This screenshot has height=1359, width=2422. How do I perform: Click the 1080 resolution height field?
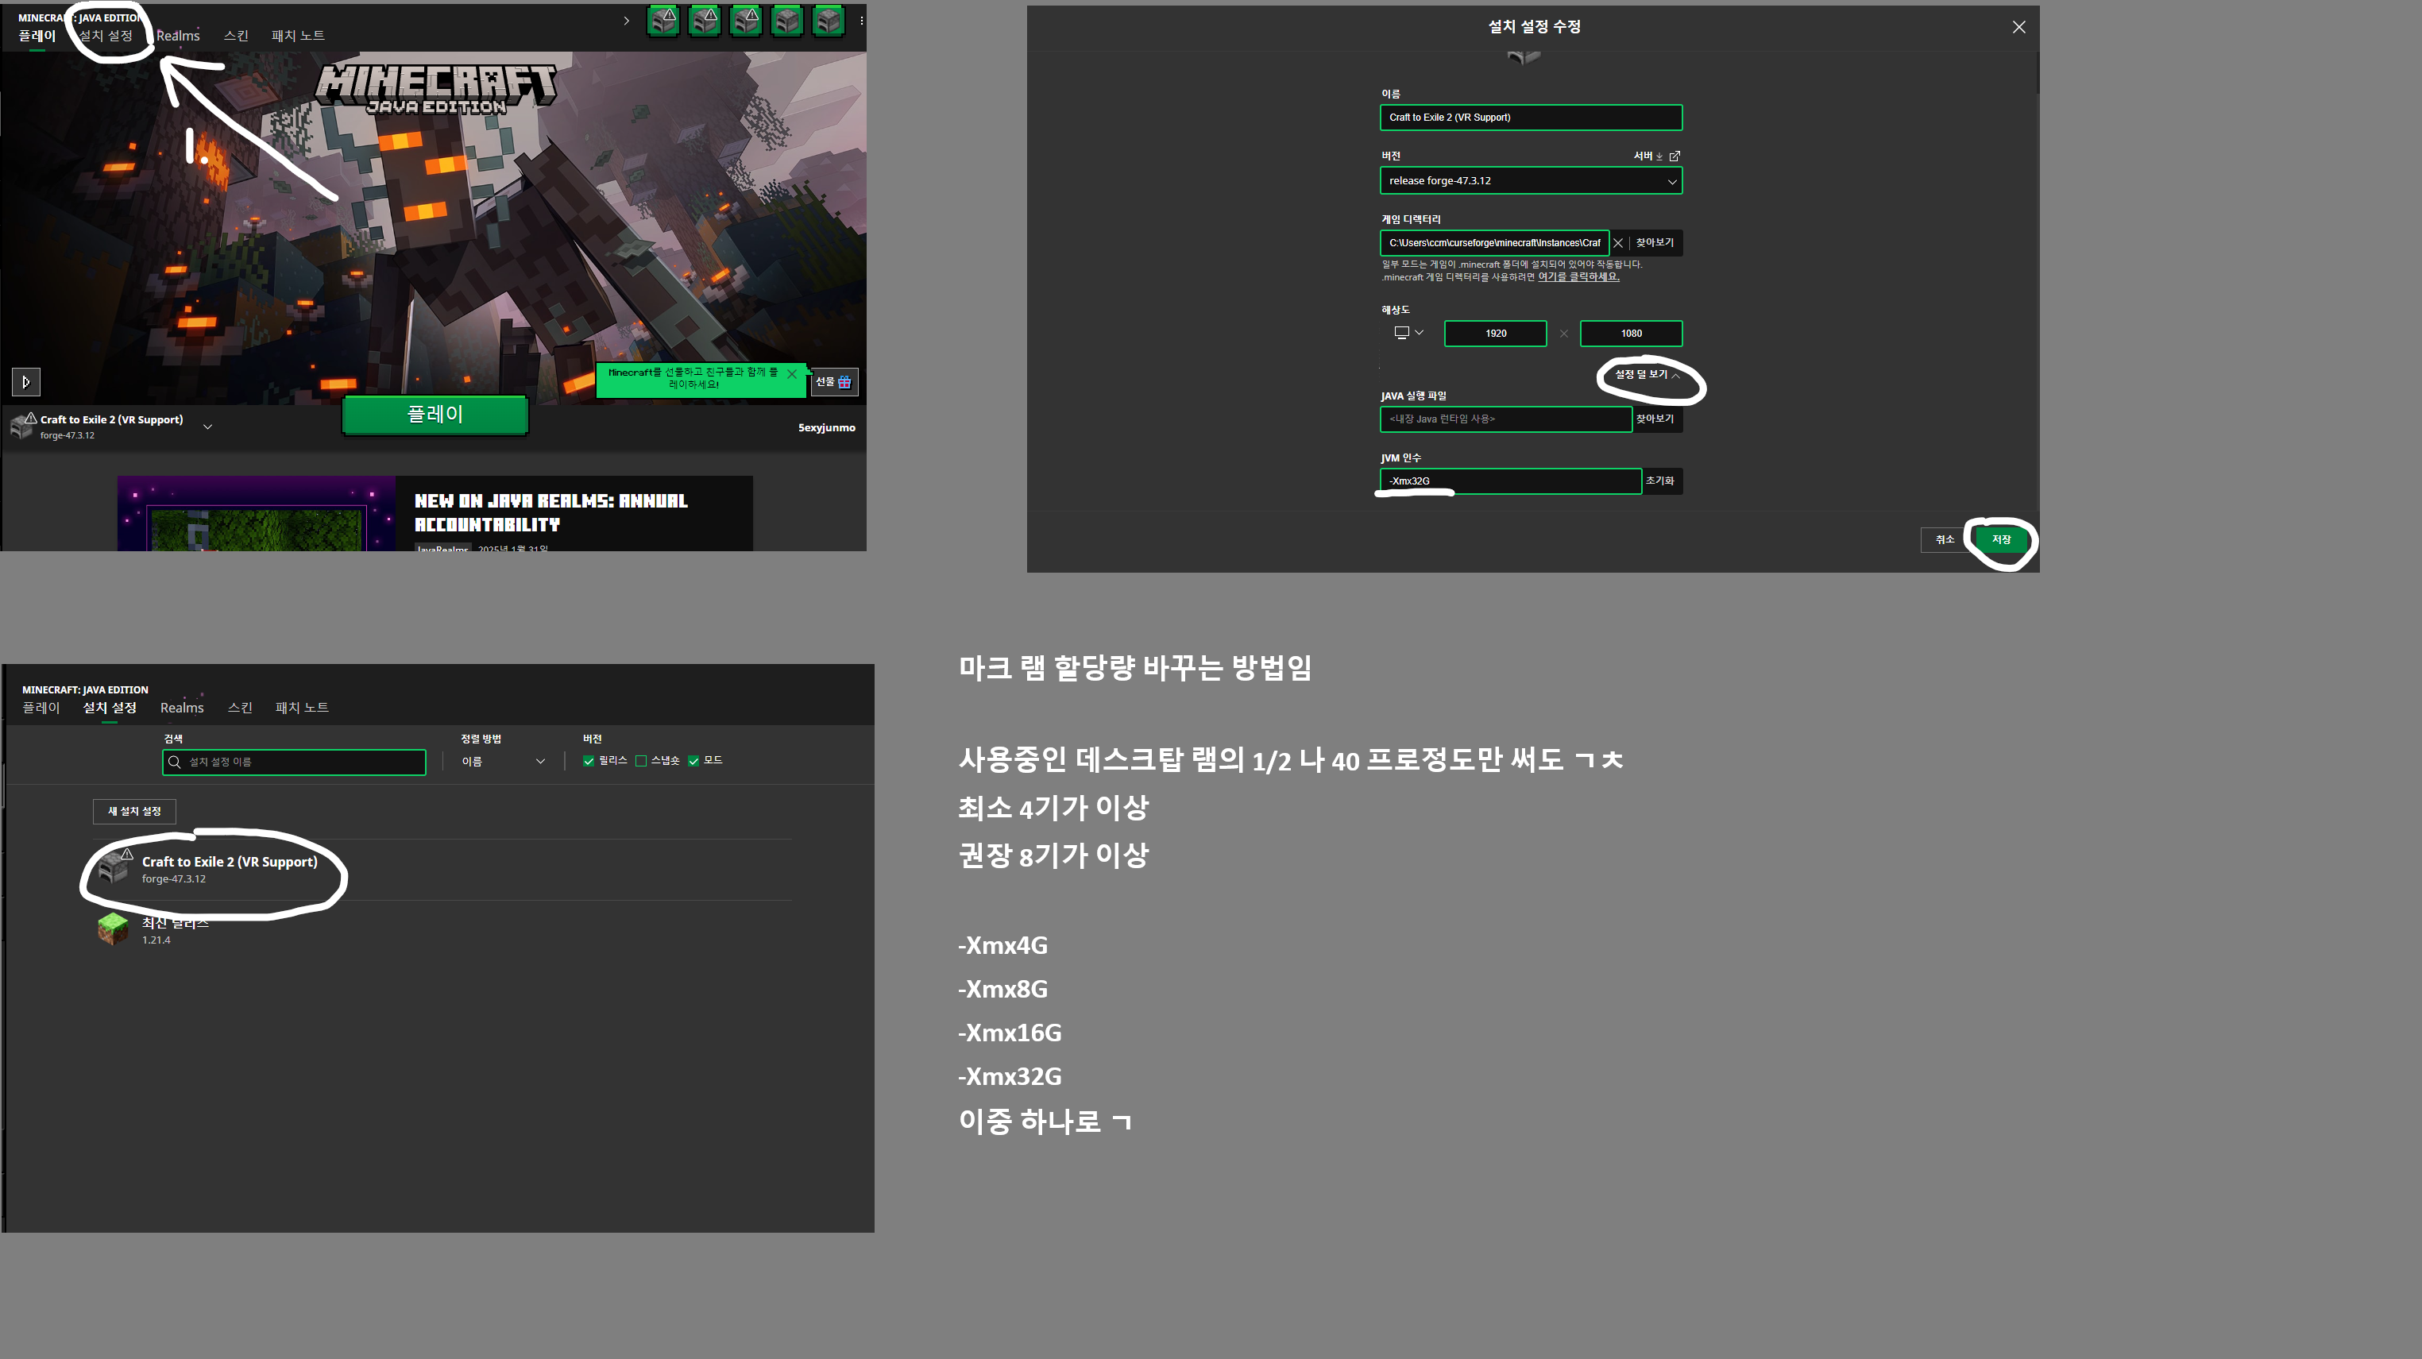1630,334
